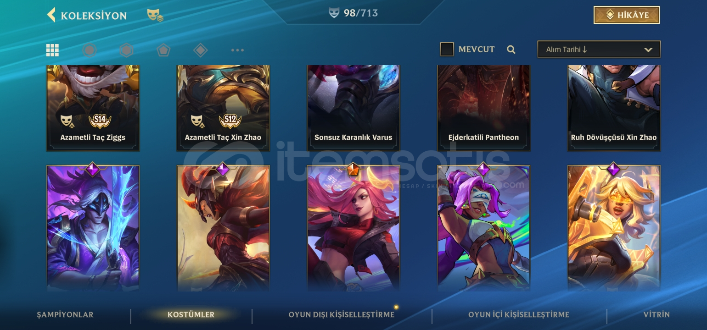Screen dimensions: 707x330
Task: Open skin search with the magnifier icon
Action: (x=511, y=49)
